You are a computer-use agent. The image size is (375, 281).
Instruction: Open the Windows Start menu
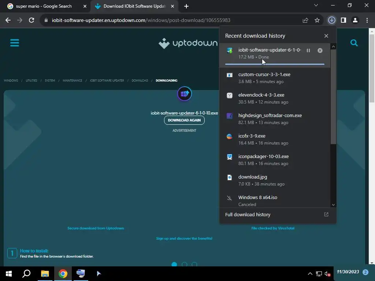pos(9,274)
